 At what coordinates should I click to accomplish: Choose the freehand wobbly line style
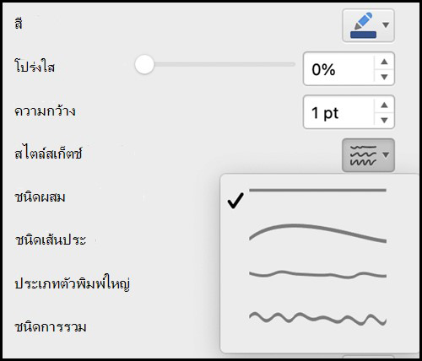click(x=317, y=274)
